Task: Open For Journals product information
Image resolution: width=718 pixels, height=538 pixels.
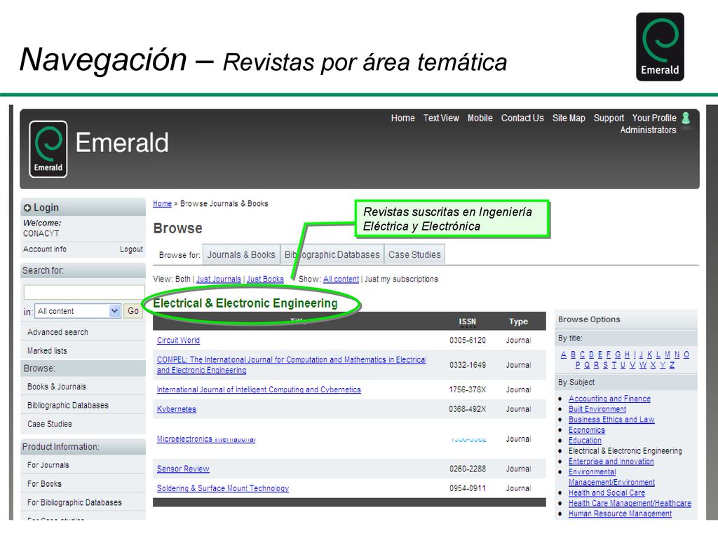Action: [48, 465]
